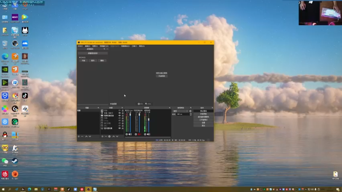Toggle visibility of 视频采集设备 source
Screen dimensions: 342x192
(x=120, y=116)
